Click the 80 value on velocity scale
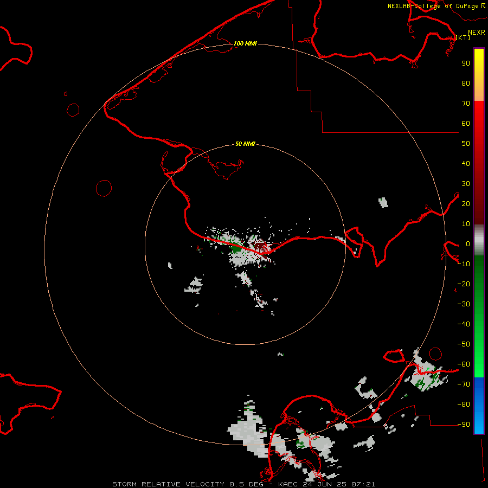 (x=466, y=83)
